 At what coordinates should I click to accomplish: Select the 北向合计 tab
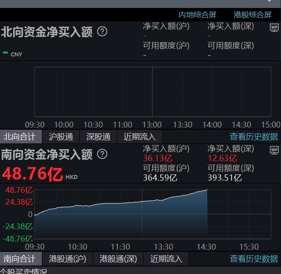click(x=21, y=137)
